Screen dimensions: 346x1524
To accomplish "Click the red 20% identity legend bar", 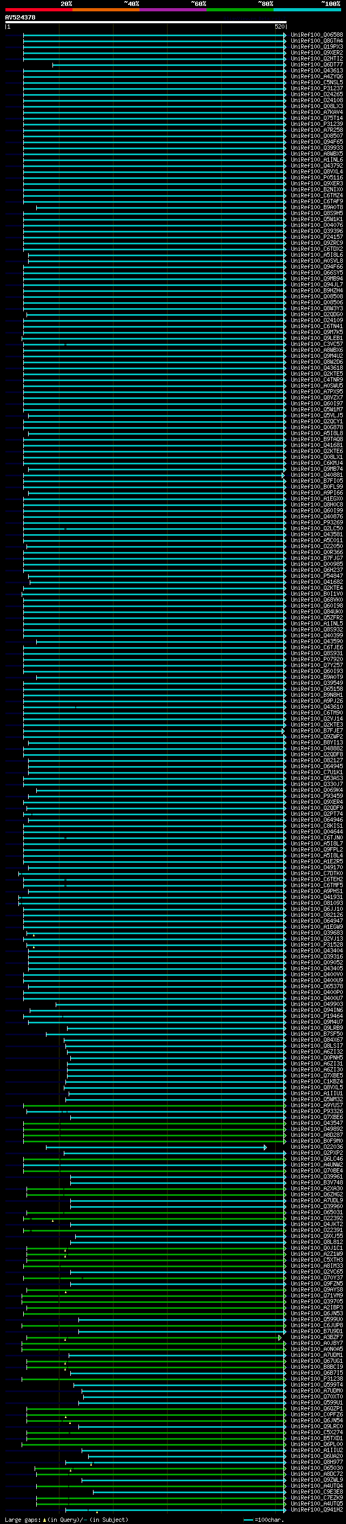I will coord(38,10).
